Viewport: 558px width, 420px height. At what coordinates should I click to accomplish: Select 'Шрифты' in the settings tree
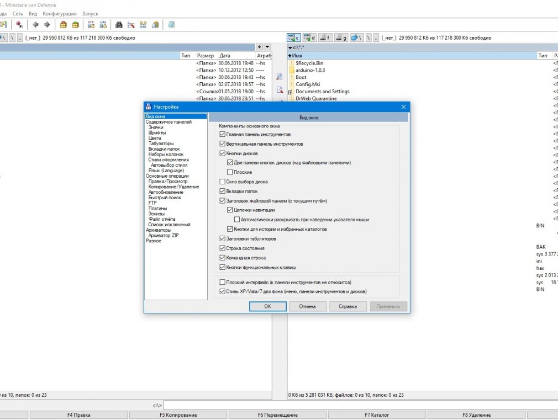[157, 132]
